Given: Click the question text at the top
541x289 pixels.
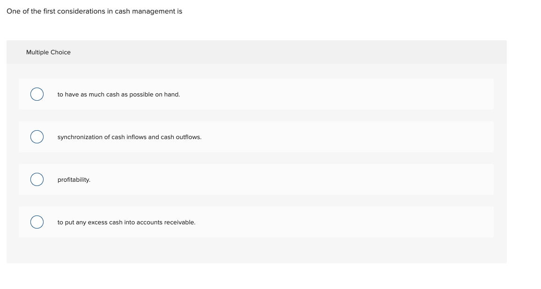Looking at the screenshot, I should tap(94, 11).
